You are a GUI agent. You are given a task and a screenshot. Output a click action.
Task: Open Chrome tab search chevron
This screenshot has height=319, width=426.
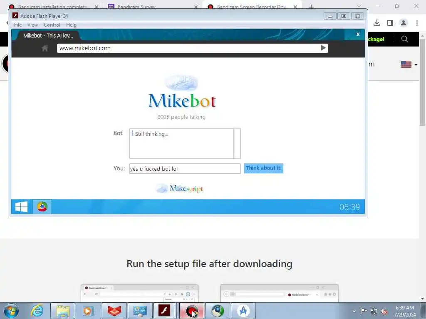pos(359,6)
